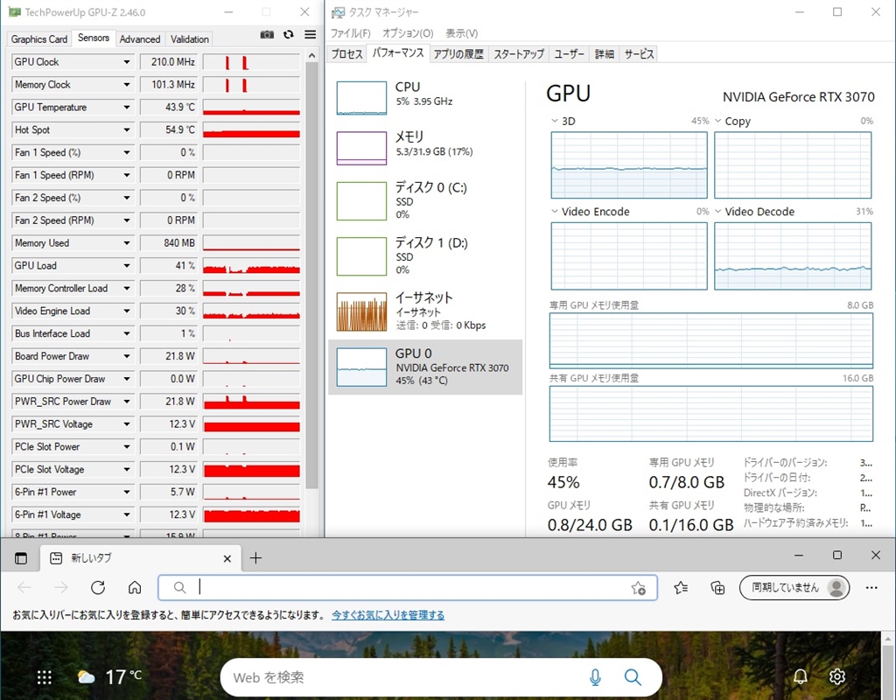The width and height of the screenshot is (896, 700).
Task: Open the app launcher grid icon
Action: 44,677
